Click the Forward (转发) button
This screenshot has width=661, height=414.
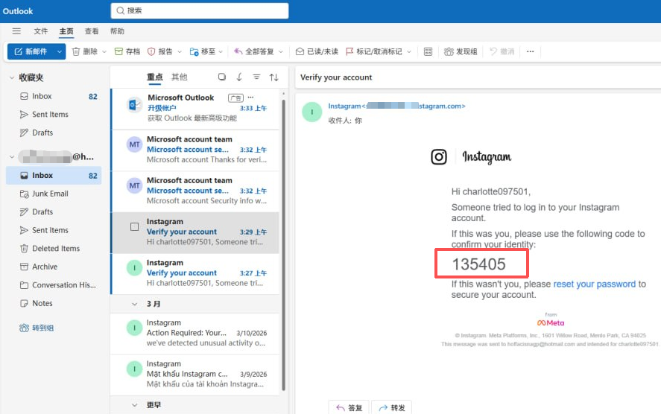pyautogui.click(x=392, y=407)
